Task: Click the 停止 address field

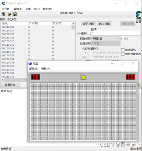Action: point(104,57)
